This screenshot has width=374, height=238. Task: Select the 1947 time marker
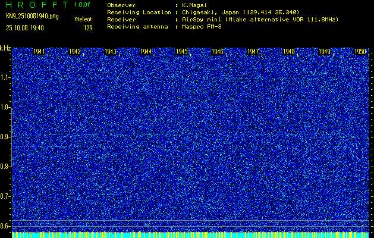[x=253, y=52]
